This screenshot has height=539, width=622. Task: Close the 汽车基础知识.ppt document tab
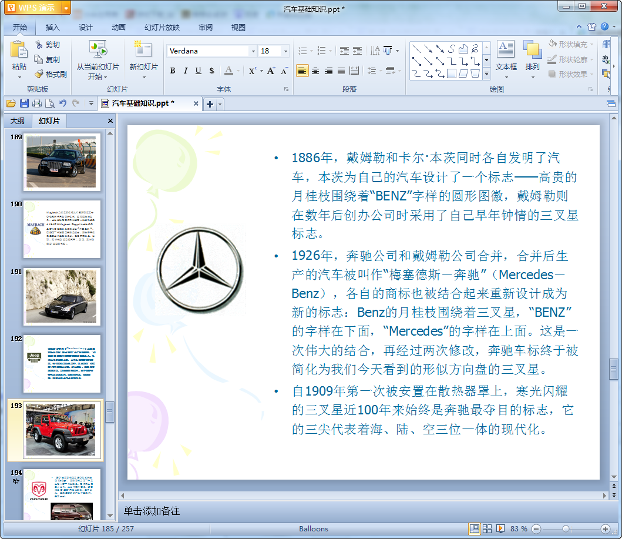(x=196, y=103)
